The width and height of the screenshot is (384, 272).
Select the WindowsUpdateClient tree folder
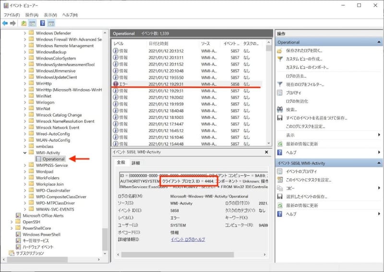click(56, 77)
